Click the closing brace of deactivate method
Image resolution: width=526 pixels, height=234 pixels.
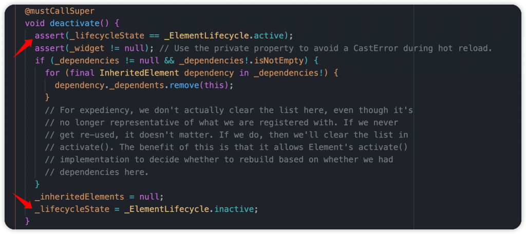(28, 221)
